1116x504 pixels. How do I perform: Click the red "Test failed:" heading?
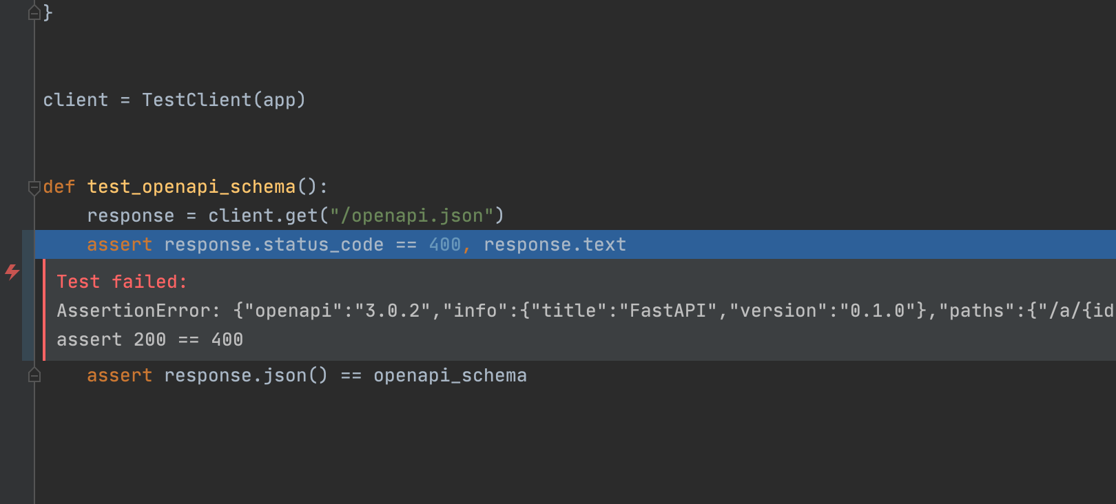122,282
